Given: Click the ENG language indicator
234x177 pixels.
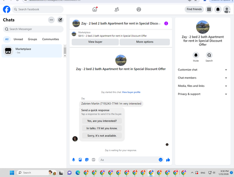Looking at the screenshot, I should [203, 173].
